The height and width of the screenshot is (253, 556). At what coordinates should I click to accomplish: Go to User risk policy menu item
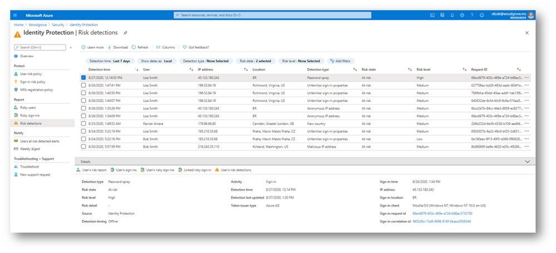click(29, 74)
